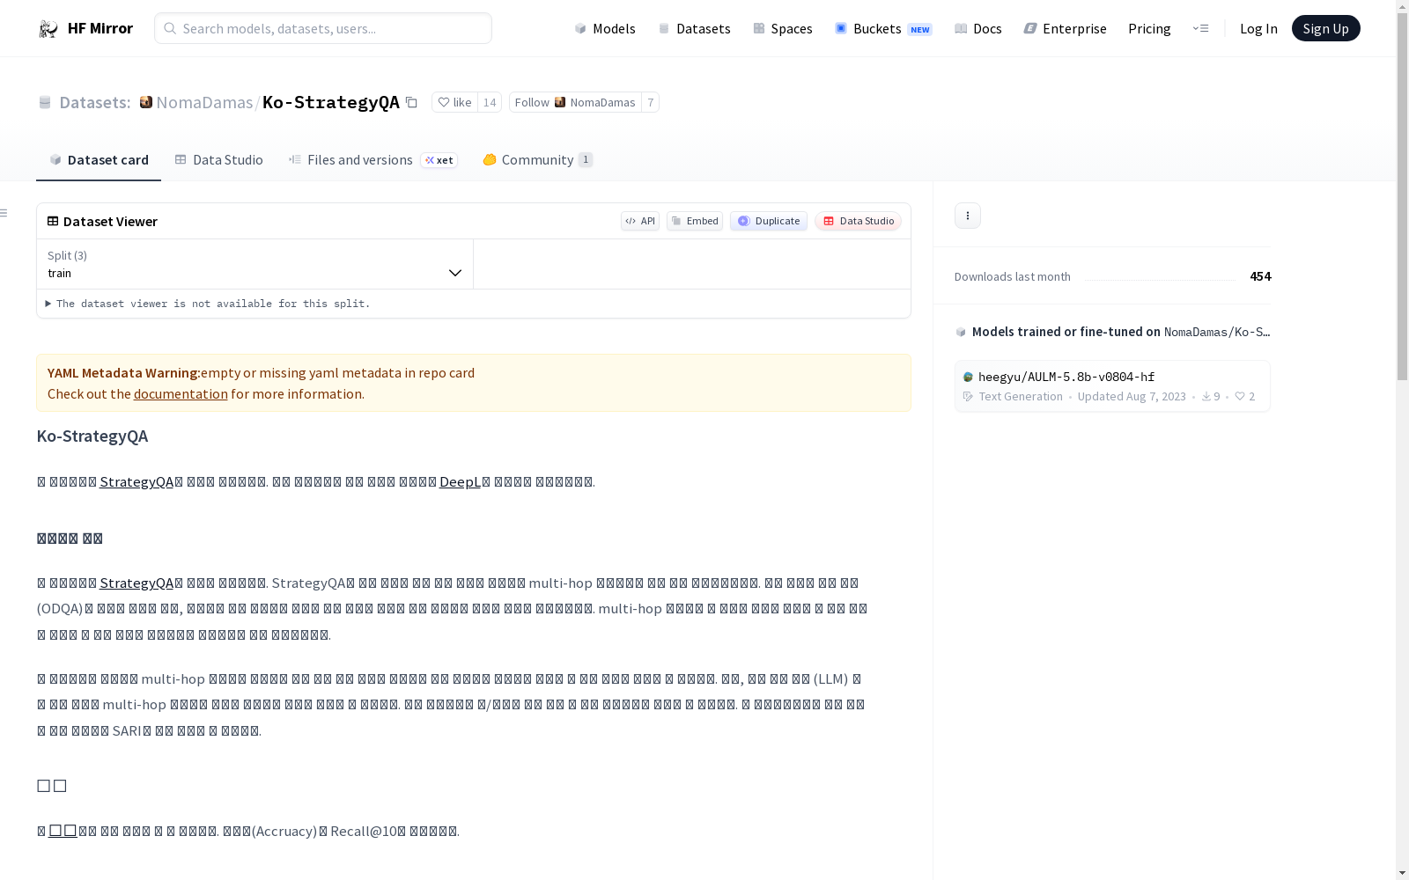Image resolution: width=1409 pixels, height=880 pixels.
Task: Open the documentation link in YAML warning
Action: coord(181,393)
